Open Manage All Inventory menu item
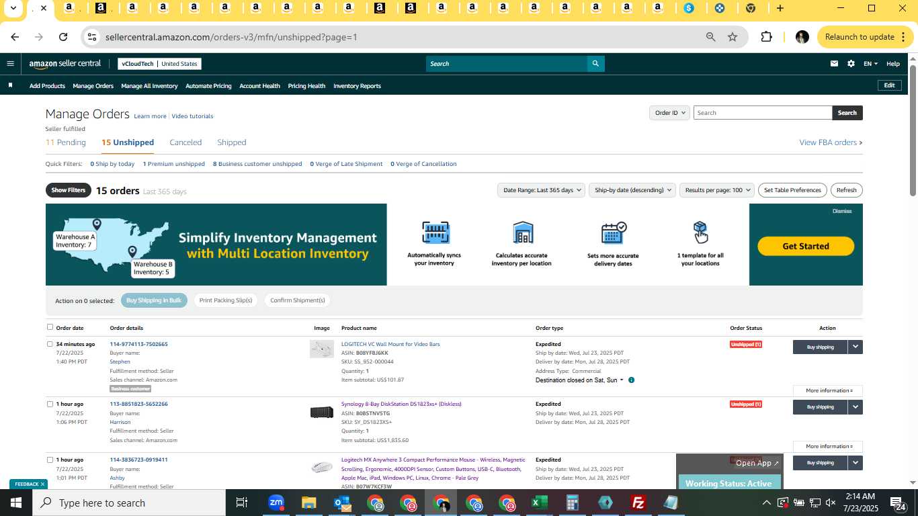The width and height of the screenshot is (918, 516). tap(149, 86)
